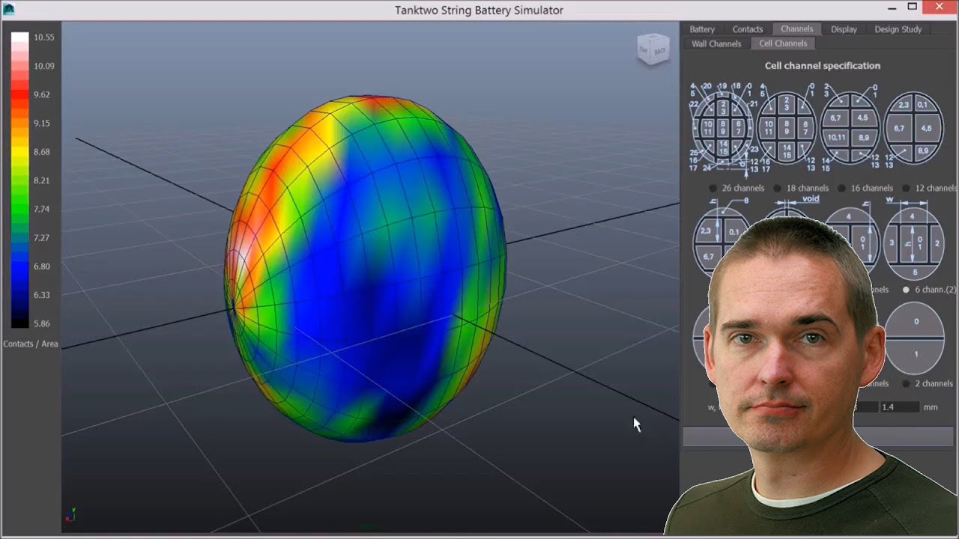Switch to the Wall Channels sub-tab

(x=716, y=43)
